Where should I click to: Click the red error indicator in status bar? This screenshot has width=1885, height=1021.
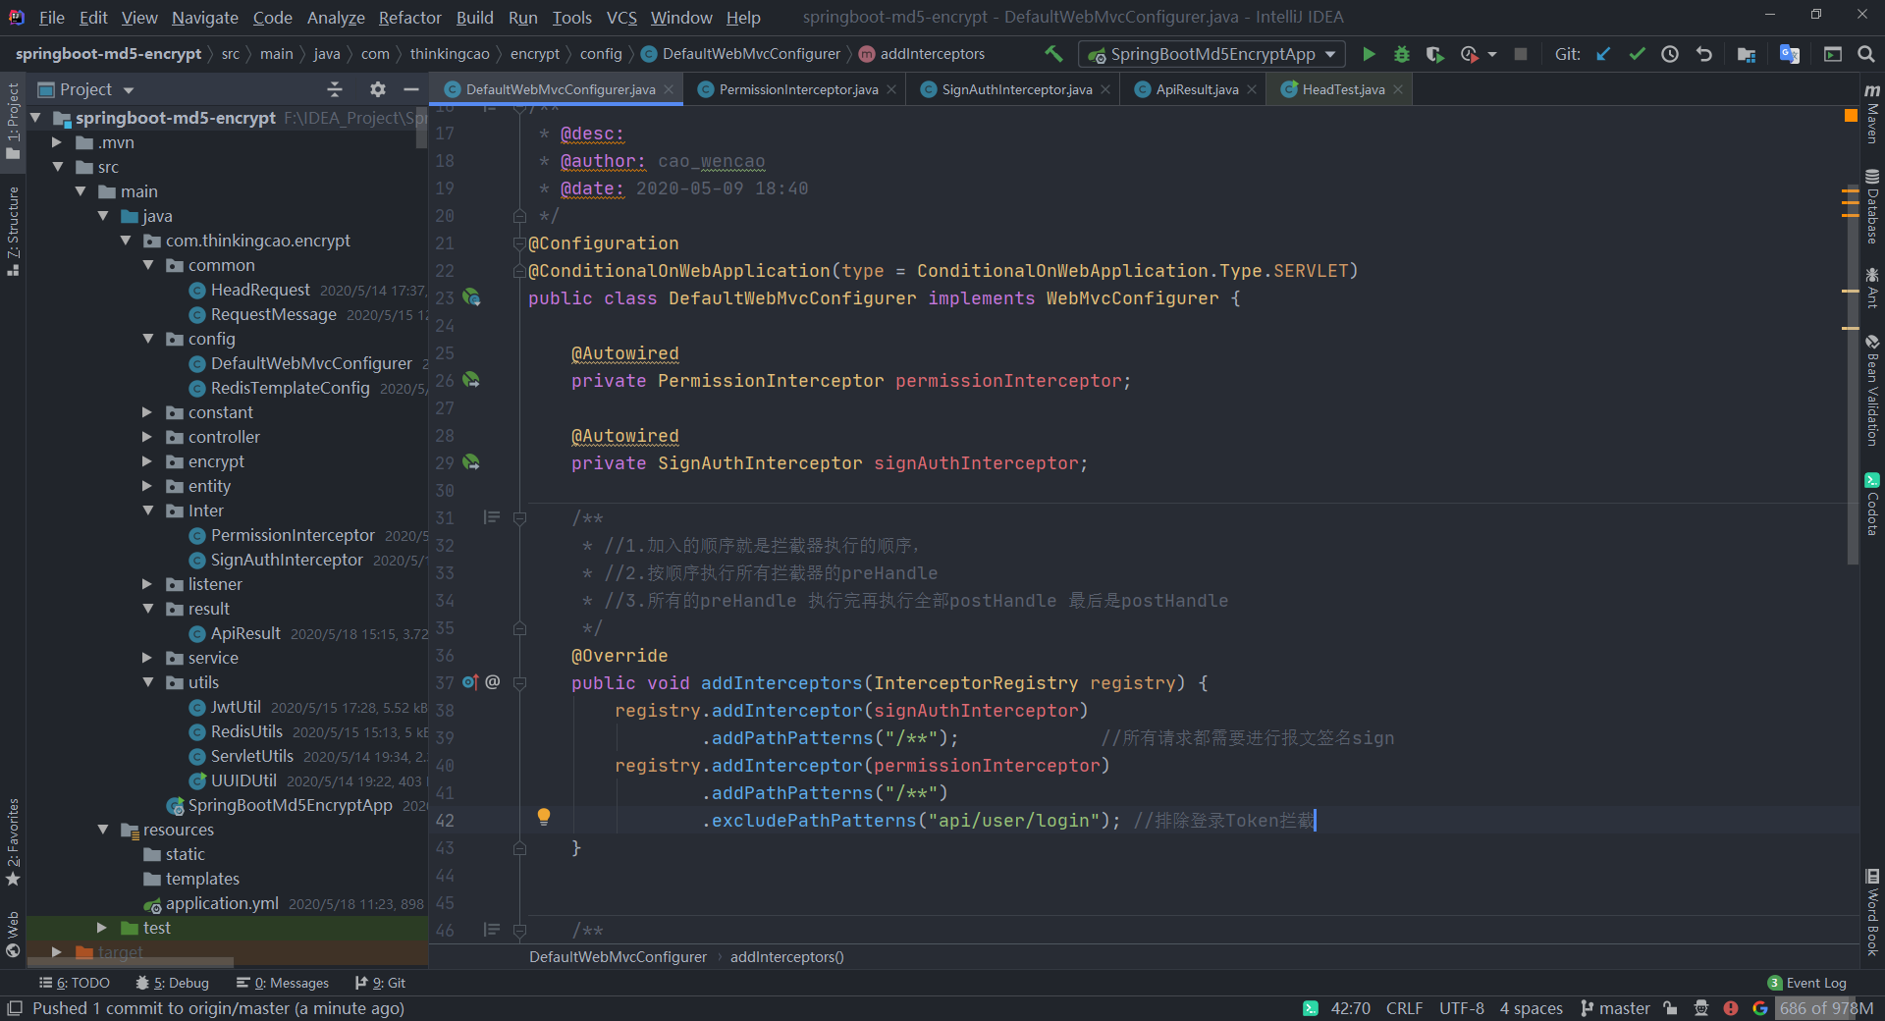pyautogui.click(x=1731, y=1008)
